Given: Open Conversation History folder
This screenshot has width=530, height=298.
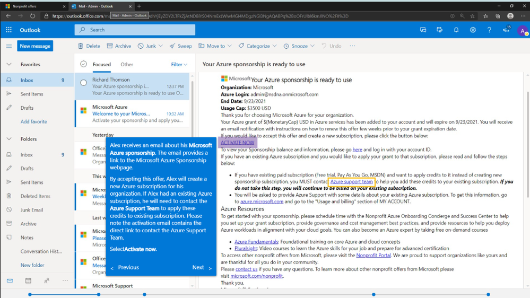Looking at the screenshot, I should (x=37, y=251).
